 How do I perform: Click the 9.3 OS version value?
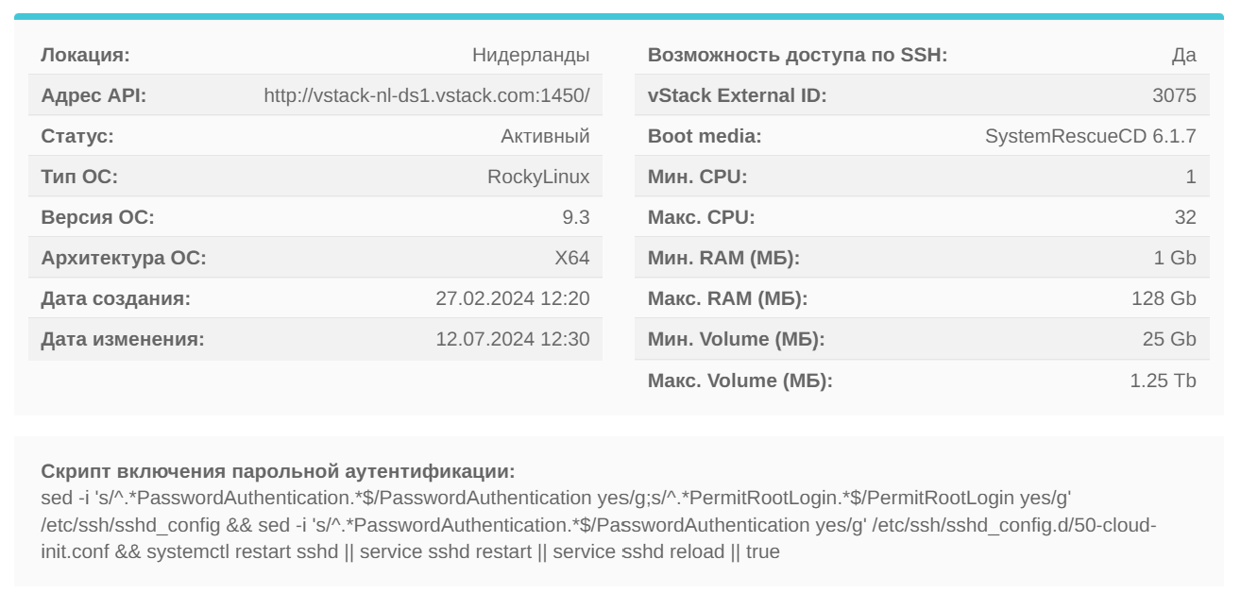pyautogui.click(x=576, y=217)
